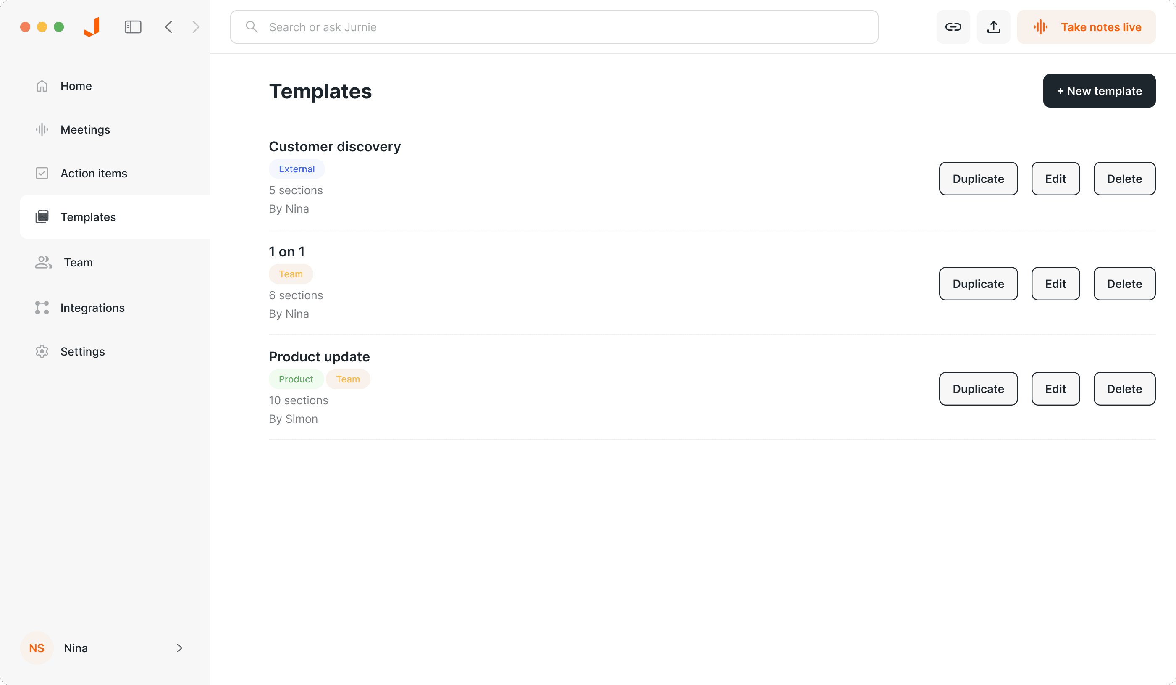
Task: Duplicate the 1 on 1 template
Action: [978, 283]
